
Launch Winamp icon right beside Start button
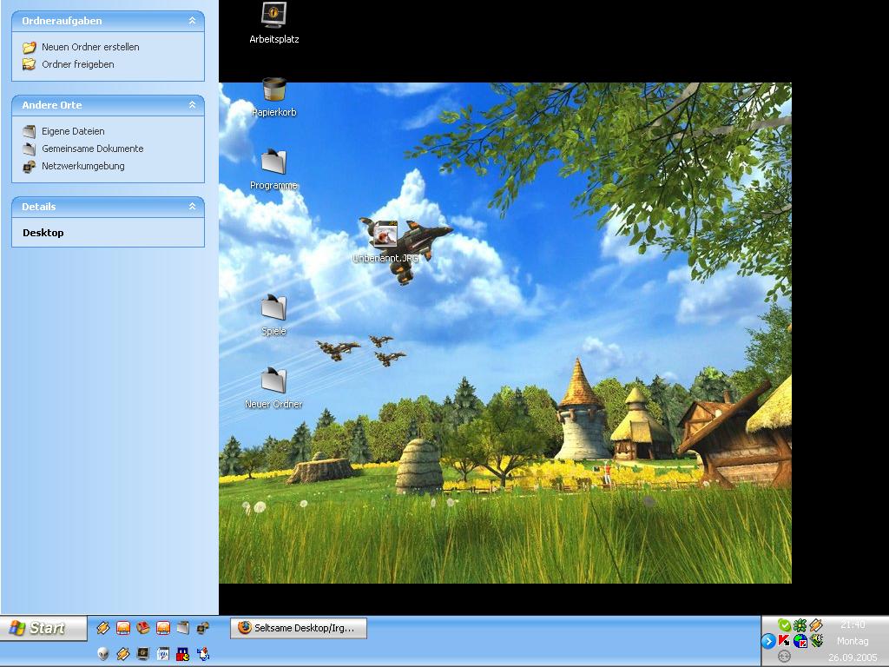click(102, 627)
